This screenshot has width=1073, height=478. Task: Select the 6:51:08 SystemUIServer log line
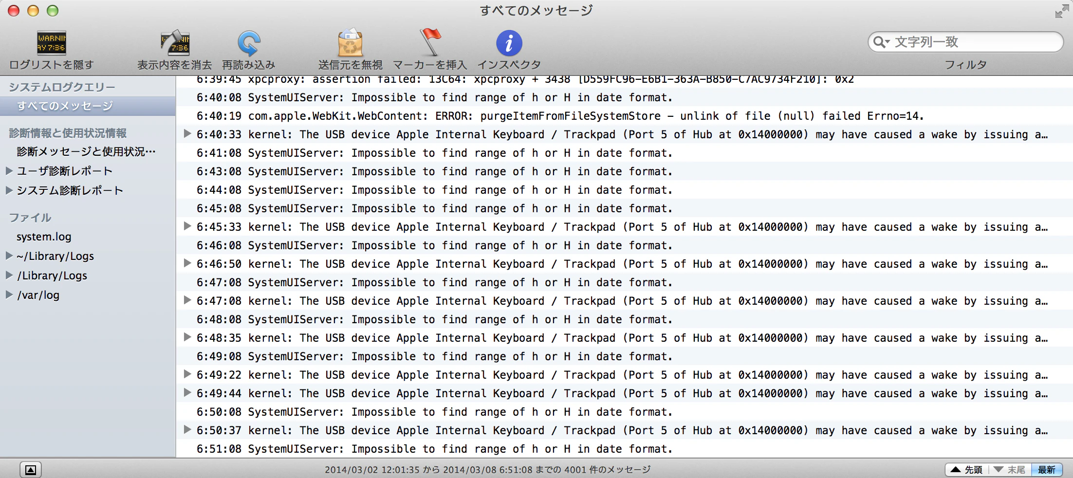pyautogui.click(x=624, y=449)
